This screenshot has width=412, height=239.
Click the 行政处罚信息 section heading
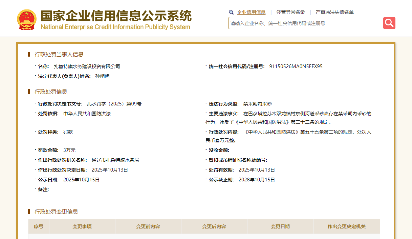tap(51, 92)
